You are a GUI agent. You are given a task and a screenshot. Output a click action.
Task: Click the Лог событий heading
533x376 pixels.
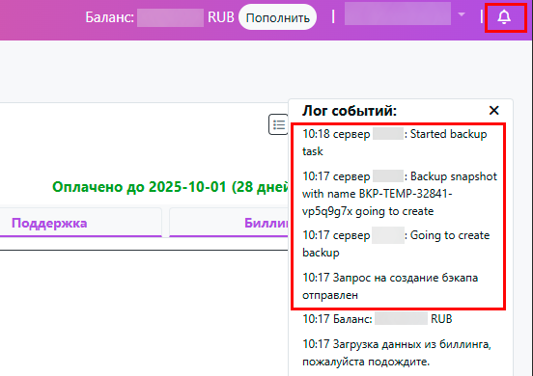(x=350, y=111)
